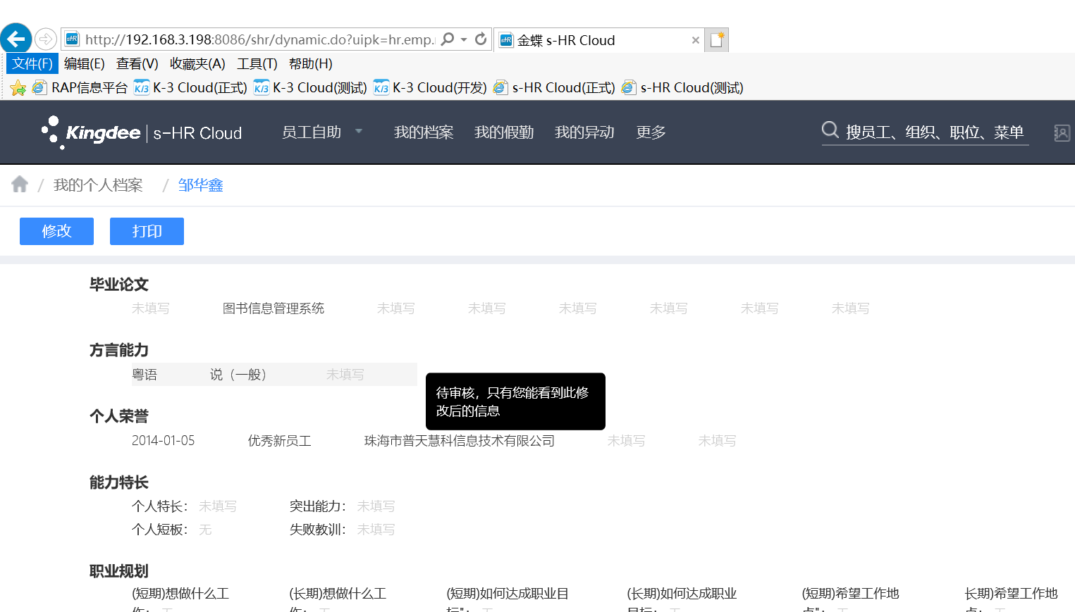Image resolution: width=1075 pixels, height=612 pixels.
Task: Click the 打印 button
Action: pyautogui.click(x=147, y=231)
